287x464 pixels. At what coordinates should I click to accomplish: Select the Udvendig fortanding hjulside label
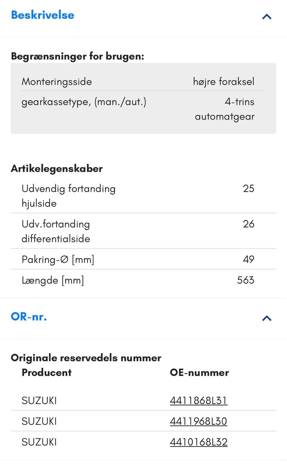pos(68,196)
